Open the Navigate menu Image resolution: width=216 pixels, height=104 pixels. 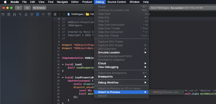point(62,2)
